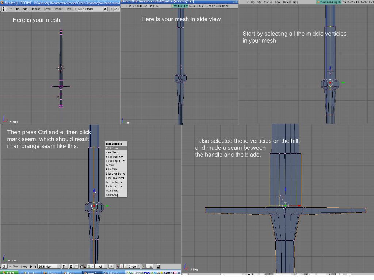Click the red X-axis manipulator handle on hilt
Image resolution: width=374 pixels, height=280 pixels.
[299, 206]
